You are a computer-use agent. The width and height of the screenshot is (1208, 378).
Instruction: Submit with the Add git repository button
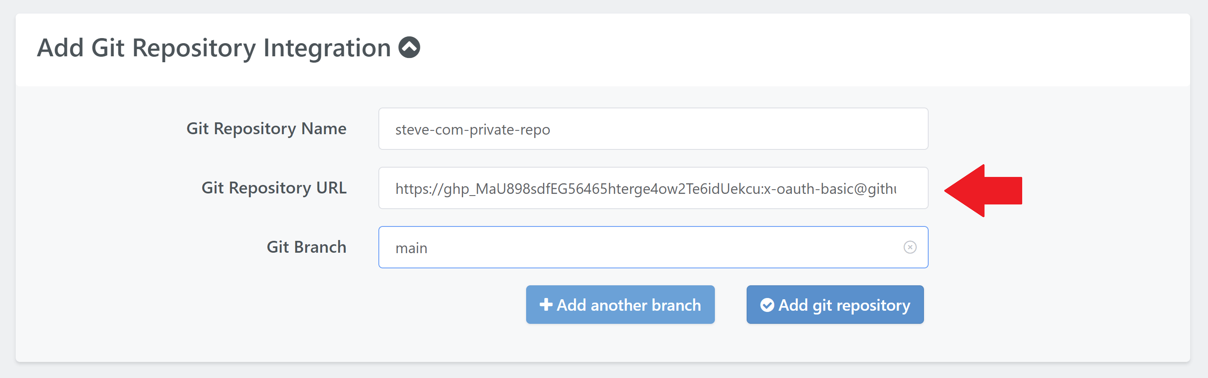tap(835, 305)
